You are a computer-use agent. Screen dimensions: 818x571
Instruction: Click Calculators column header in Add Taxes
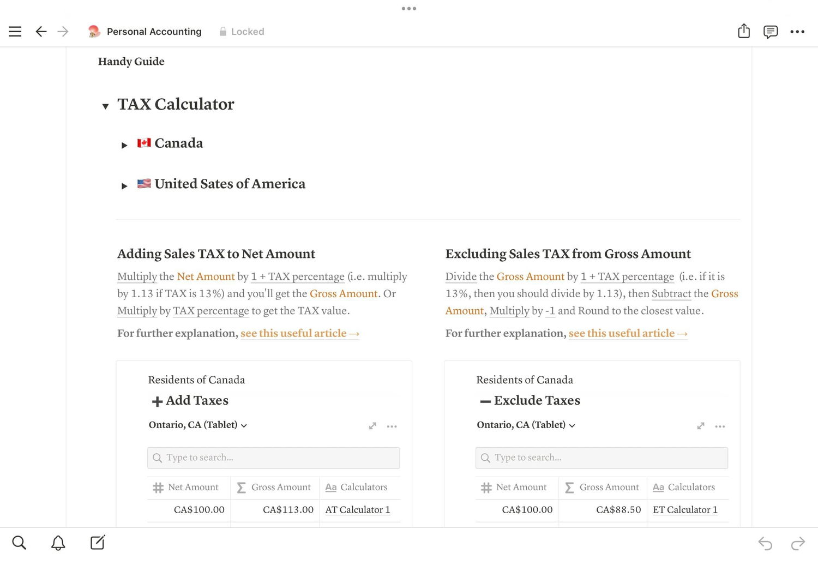(360, 487)
